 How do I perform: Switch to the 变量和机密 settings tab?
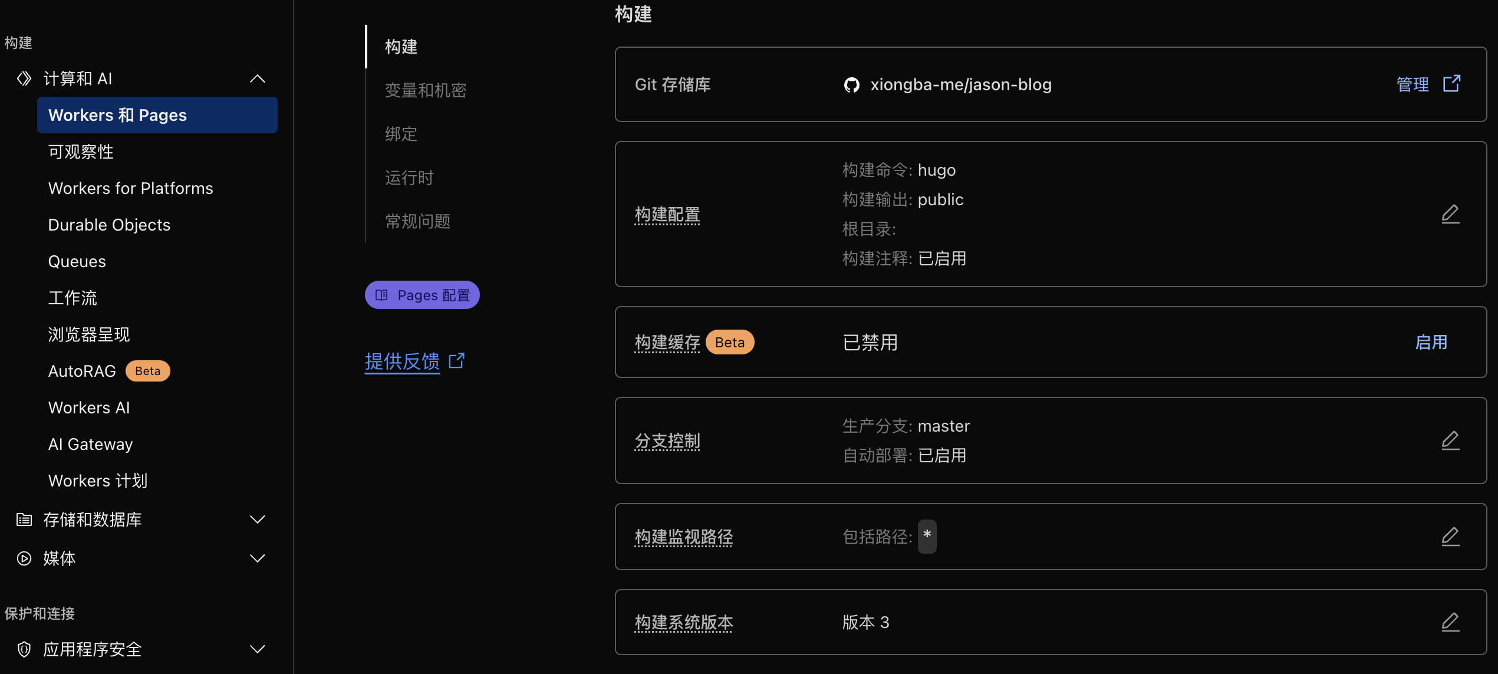point(426,90)
